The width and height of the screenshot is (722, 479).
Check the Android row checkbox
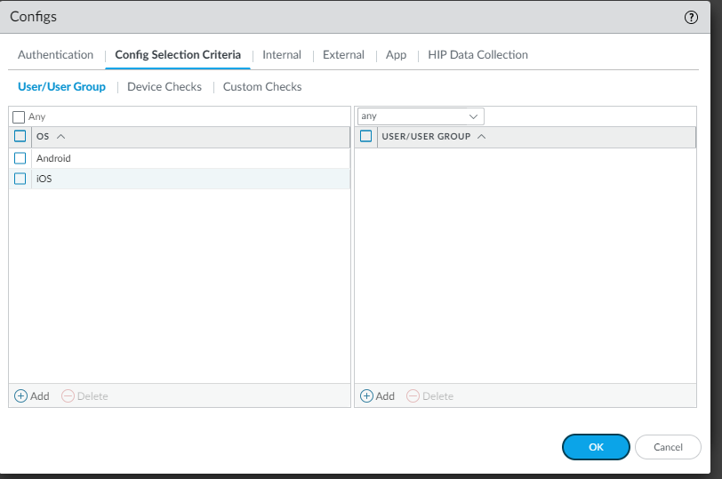[x=20, y=158]
